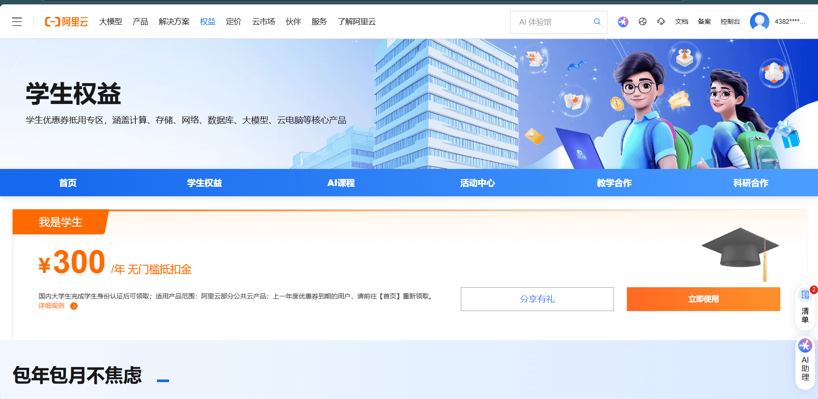The image size is (818, 399).
Task: Expand the 解决方案 navigation menu
Action: (x=174, y=22)
